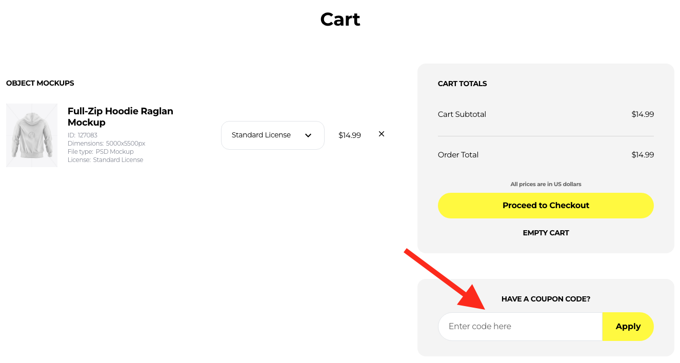
Task: Click the Proceed to Checkout button
Action: click(546, 206)
